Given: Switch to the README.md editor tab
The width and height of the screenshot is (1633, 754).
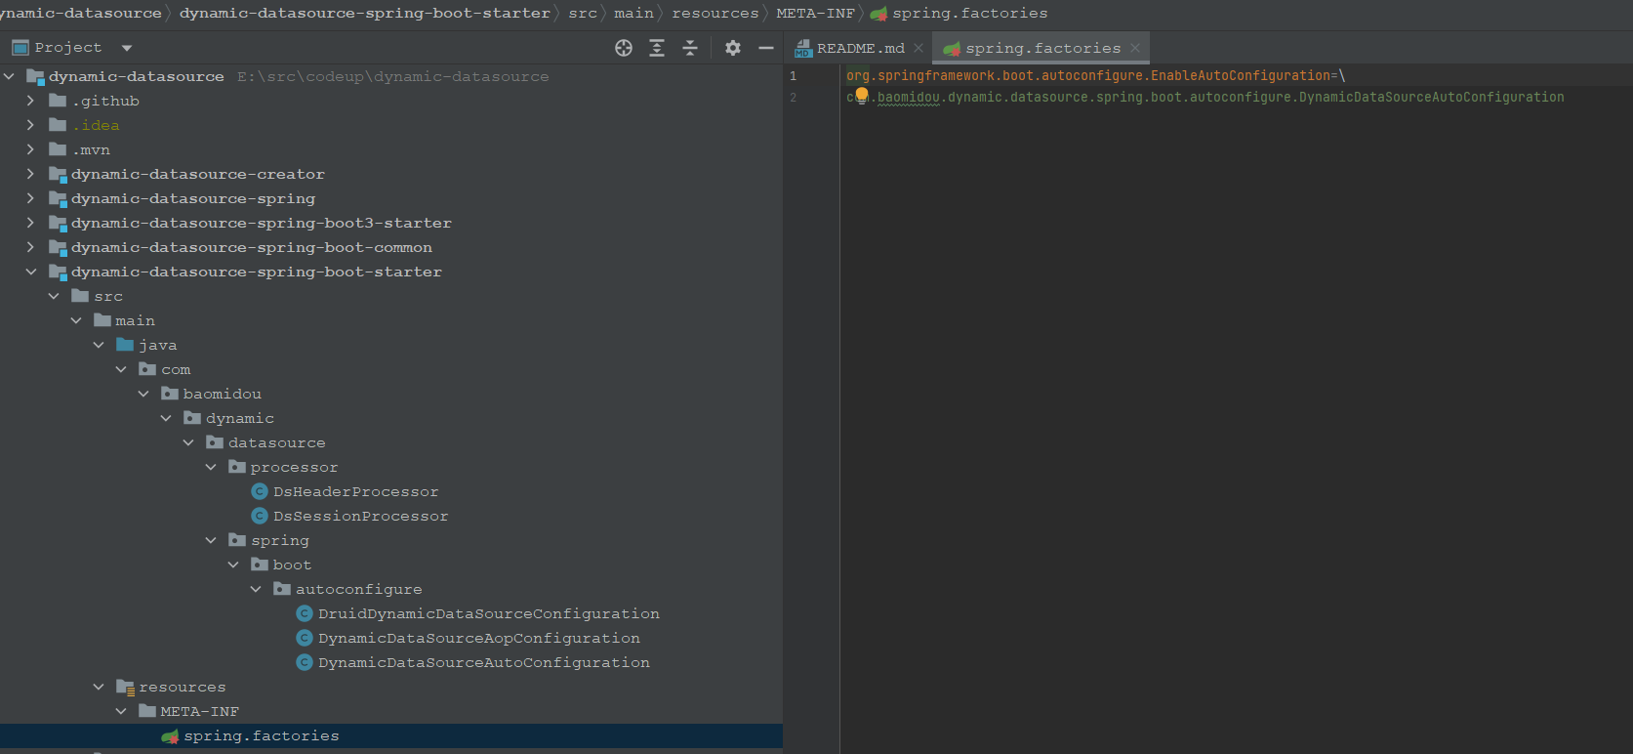Looking at the screenshot, I should tap(860, 48).
